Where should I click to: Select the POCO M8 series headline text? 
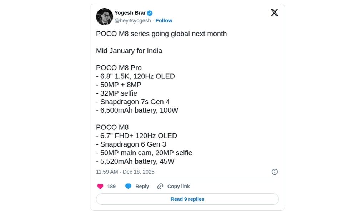click(x=161, y=34)
